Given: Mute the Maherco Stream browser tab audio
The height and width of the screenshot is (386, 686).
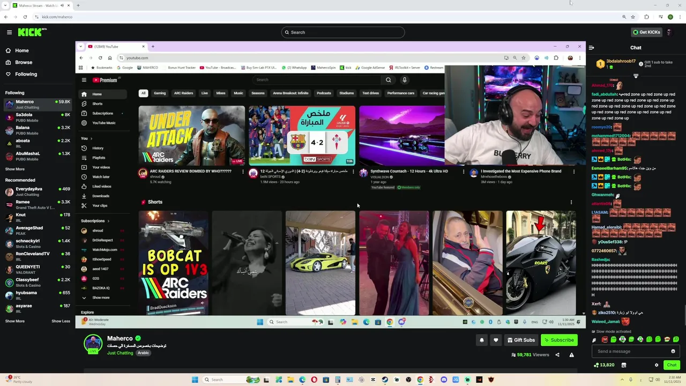Looking at the screenshot, I should coord(62,5).
